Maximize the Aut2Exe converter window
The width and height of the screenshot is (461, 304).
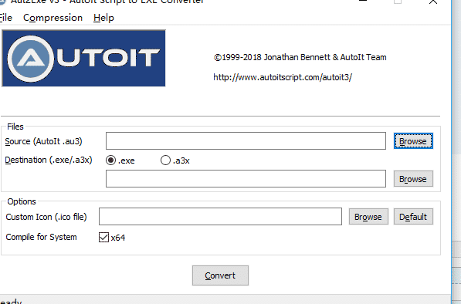point(398,2)
